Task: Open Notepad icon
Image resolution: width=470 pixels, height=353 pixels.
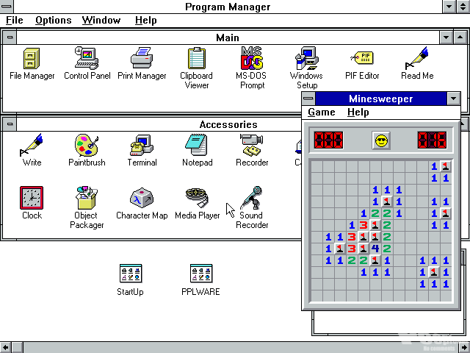Action: click(197, 146)
